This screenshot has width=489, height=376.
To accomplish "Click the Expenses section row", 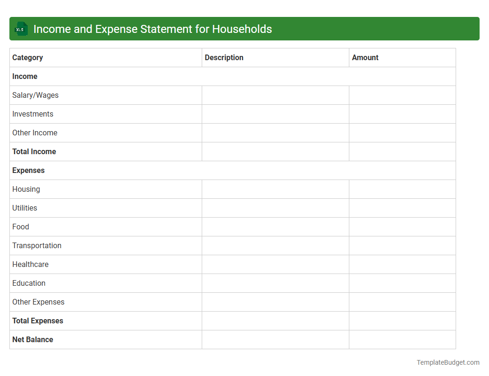I will tap(28, 170).
